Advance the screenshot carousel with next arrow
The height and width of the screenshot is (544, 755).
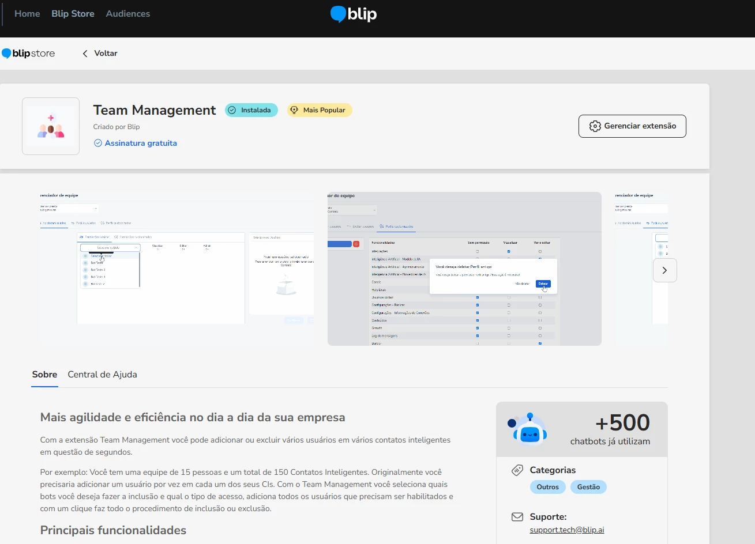(664, 270)
